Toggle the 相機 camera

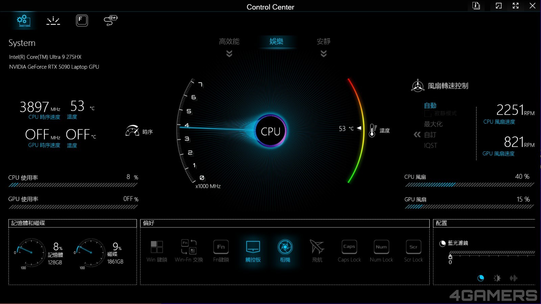tap(285, 251)
